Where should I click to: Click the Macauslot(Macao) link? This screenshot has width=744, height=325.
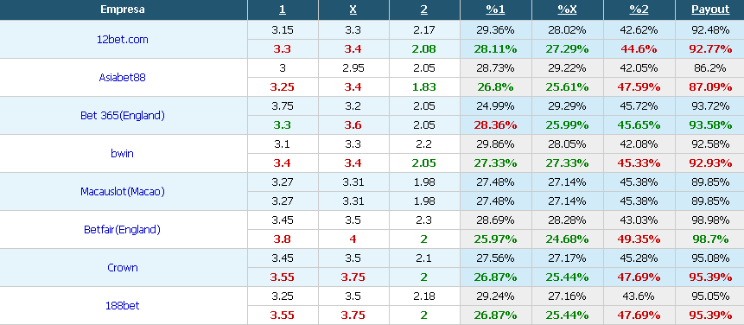coord(123,191)
